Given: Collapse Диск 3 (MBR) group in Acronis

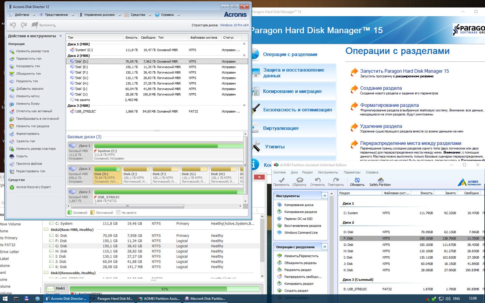Looking at the screenshot, I should 244,105.
